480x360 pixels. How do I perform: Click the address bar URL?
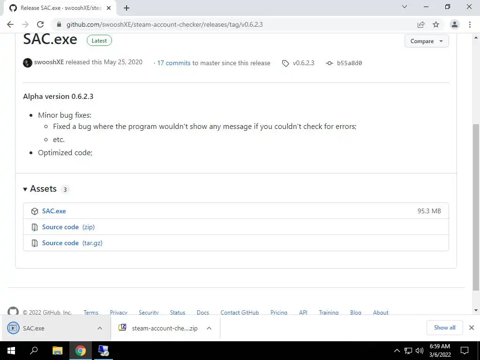tap(165, 24)
